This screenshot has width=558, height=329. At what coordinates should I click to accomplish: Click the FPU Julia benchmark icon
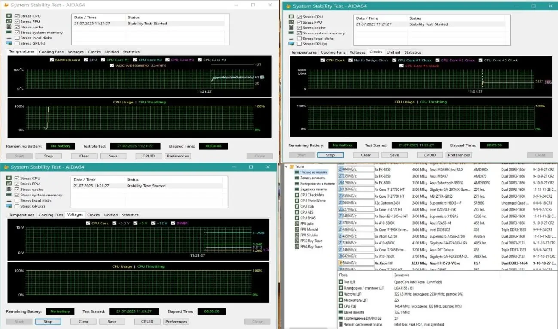click(x=297, y=223)
